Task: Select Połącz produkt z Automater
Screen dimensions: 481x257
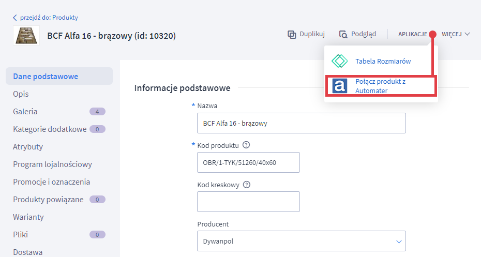Action: [381, 86]
